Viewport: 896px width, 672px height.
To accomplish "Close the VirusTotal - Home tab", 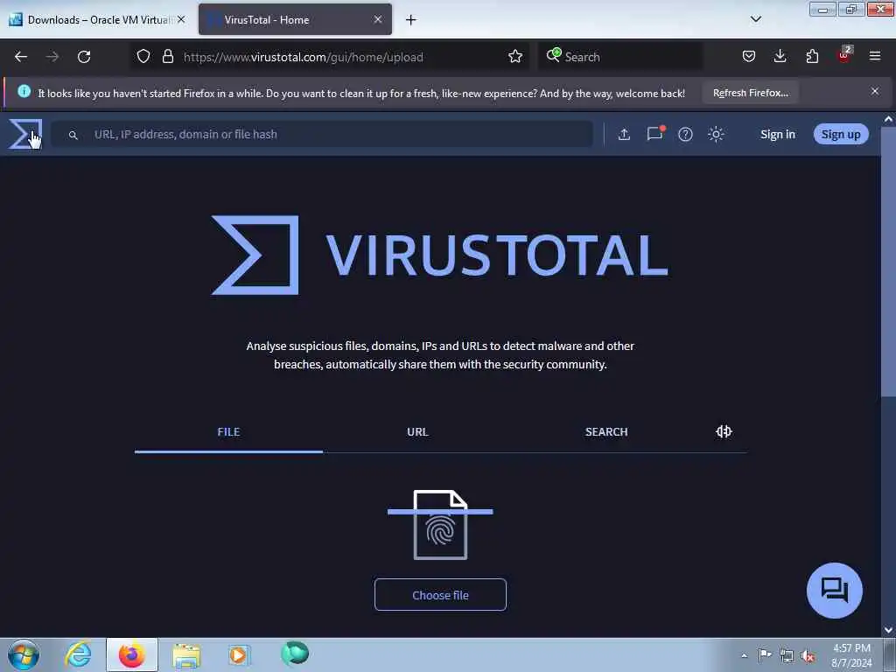I will pos(378,19).
